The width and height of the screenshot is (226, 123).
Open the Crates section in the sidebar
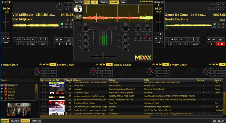11,95
